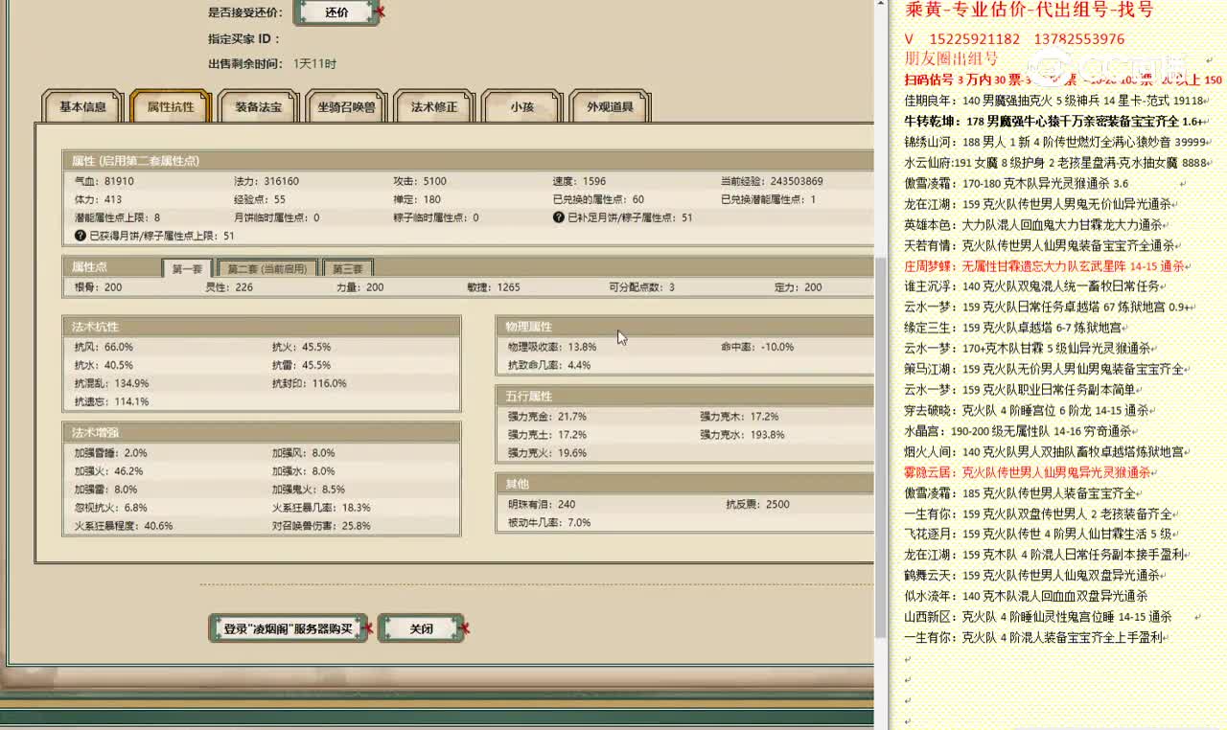Click the 对召唤兽伤害: 25.8% value
The height and width of the screenshot is (730, 1227).
tap(321, 526)
